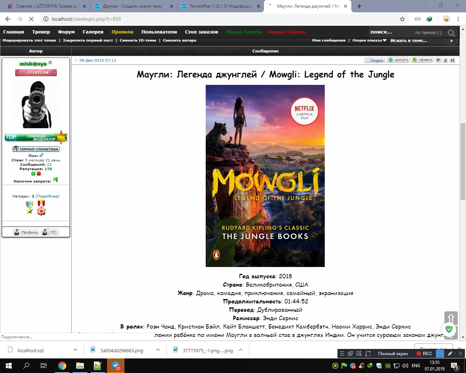
Task: Click the Опрос poll button
Action: click(x=375, y=60)
